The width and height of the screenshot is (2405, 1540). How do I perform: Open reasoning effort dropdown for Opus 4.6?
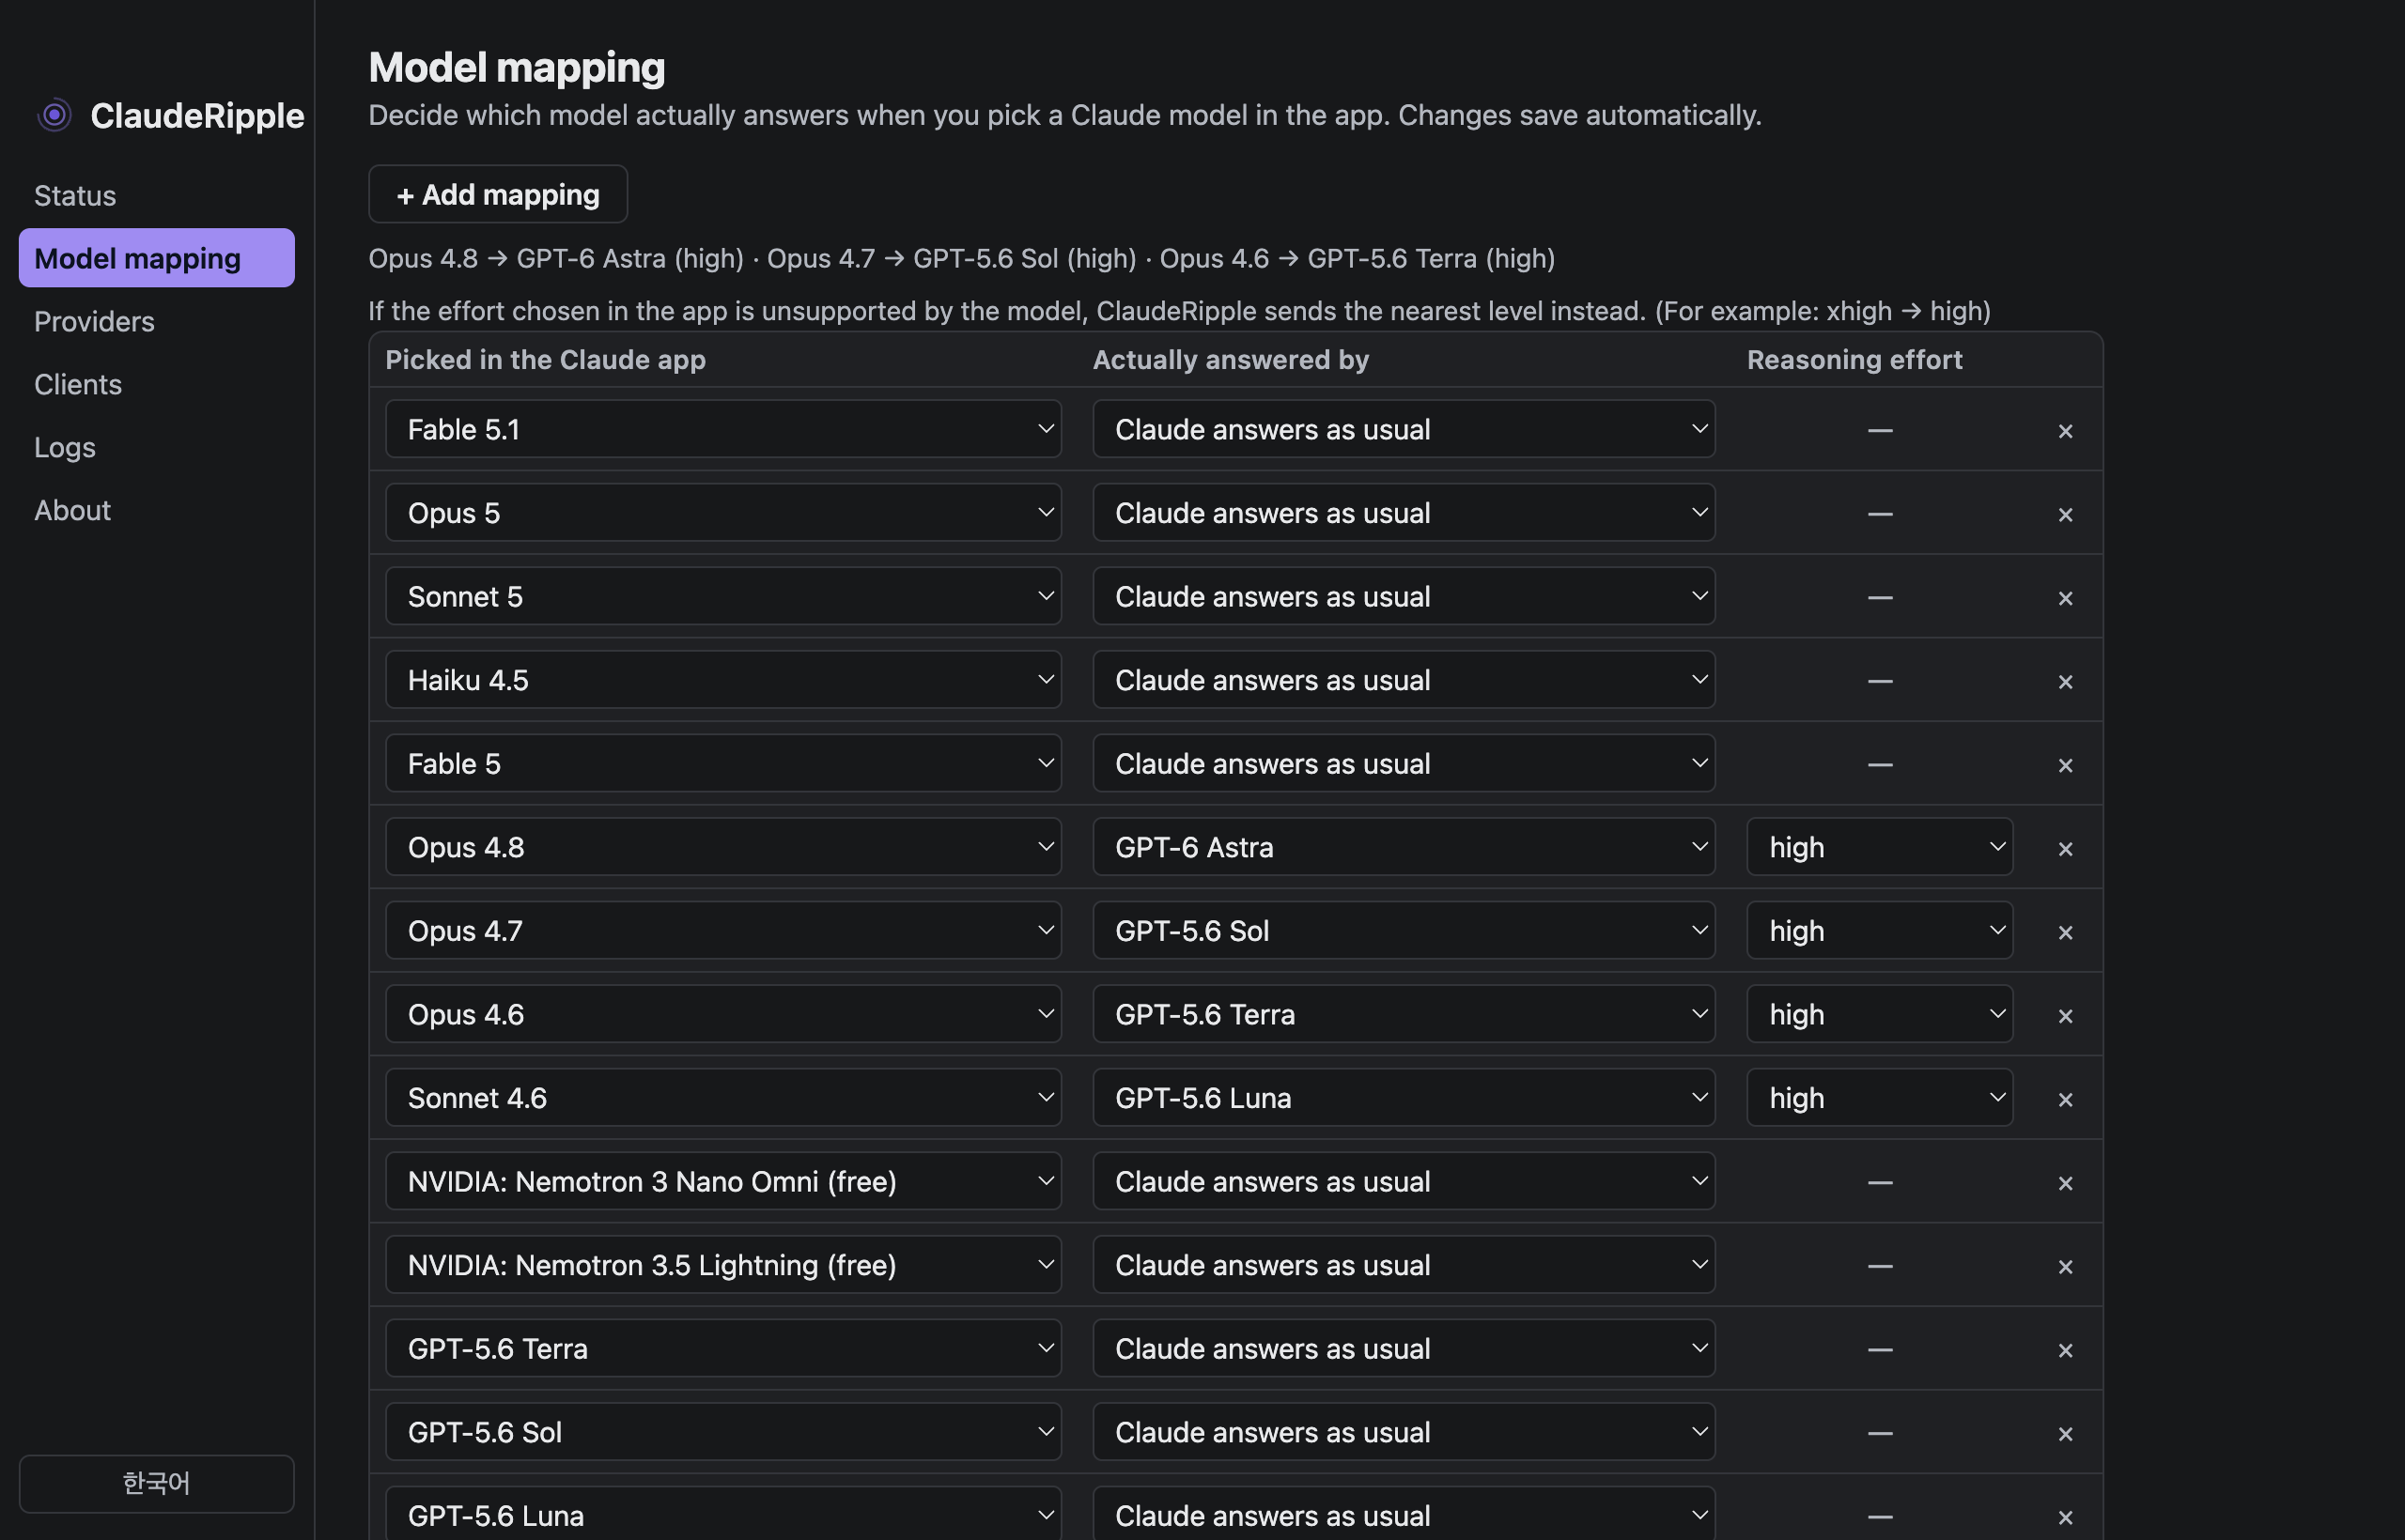click(1880, 1014)
